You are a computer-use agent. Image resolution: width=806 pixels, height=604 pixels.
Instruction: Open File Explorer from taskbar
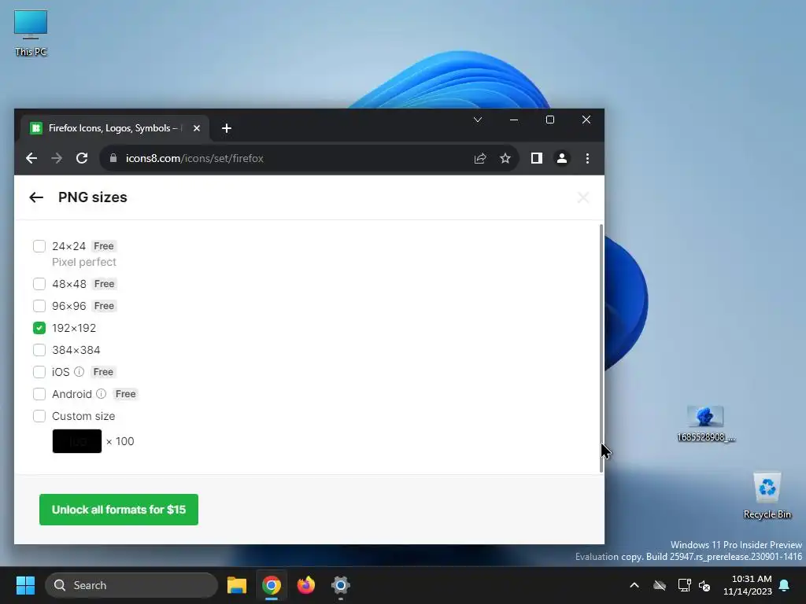[x=236, y=585]
